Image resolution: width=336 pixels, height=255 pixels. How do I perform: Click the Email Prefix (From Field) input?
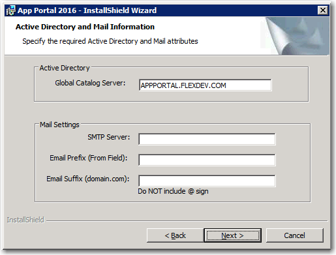[x=207, y=160]
